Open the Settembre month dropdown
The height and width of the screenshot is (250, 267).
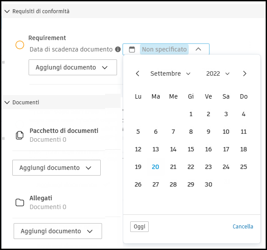coord(170,74)
